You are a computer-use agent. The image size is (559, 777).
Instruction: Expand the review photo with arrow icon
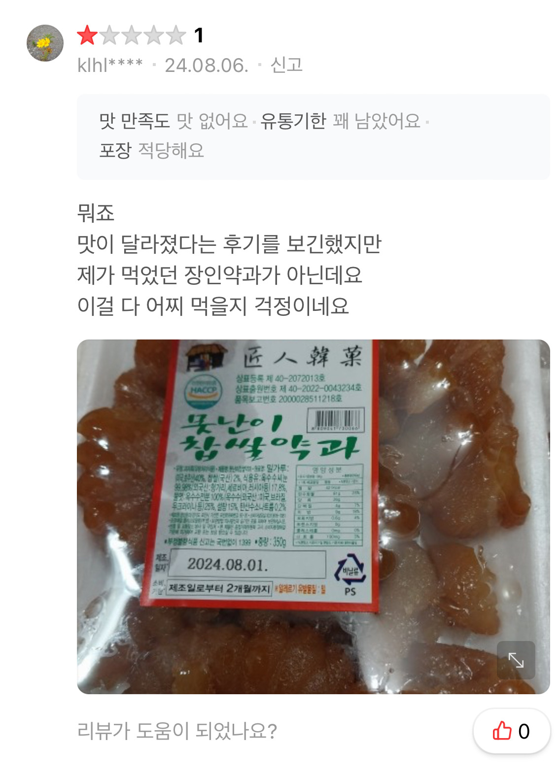click(516, 660)
